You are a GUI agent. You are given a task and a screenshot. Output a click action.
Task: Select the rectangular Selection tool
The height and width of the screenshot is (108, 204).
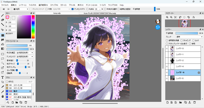click(2, 54)
